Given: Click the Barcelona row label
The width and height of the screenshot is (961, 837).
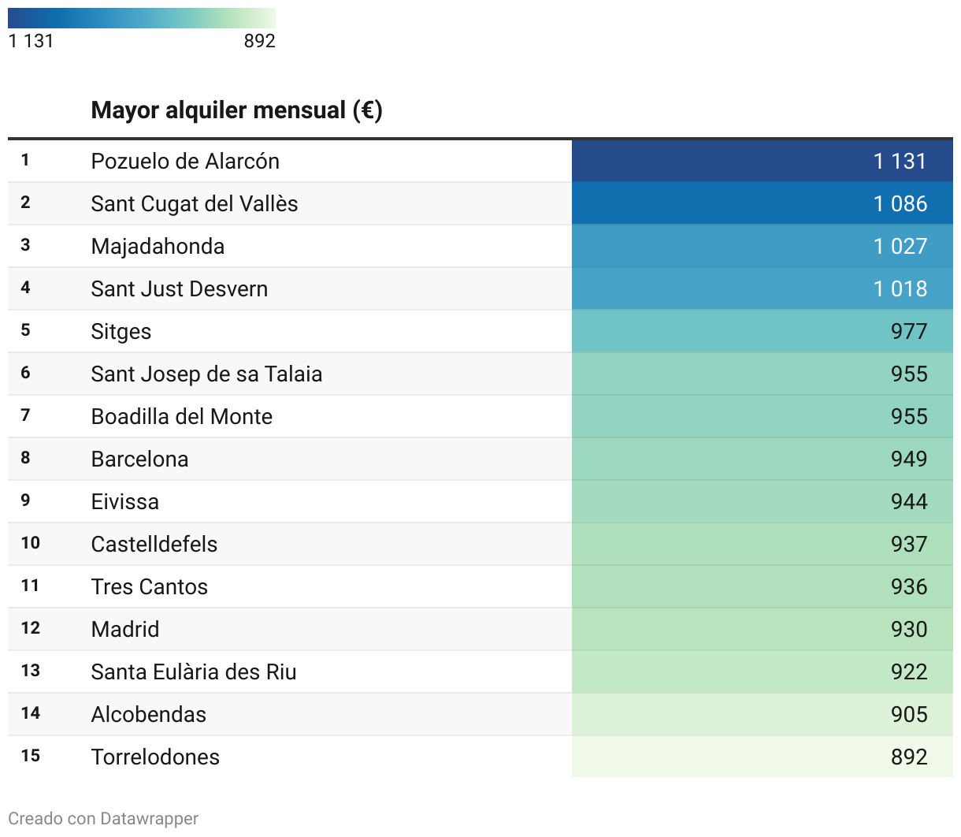Looking at the screenshot, I should pyautogui.click(x=139, y=459).
